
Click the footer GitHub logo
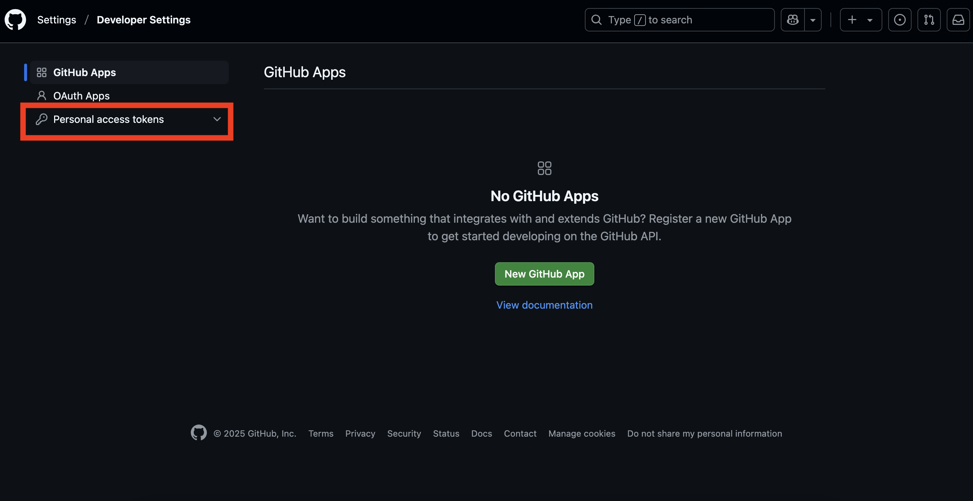click(199, 433)
